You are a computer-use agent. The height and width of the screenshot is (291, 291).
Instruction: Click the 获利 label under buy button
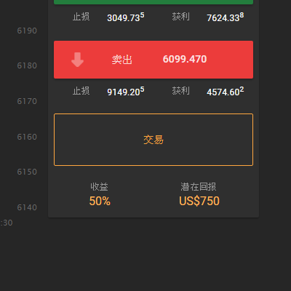[x=181, y=17]
